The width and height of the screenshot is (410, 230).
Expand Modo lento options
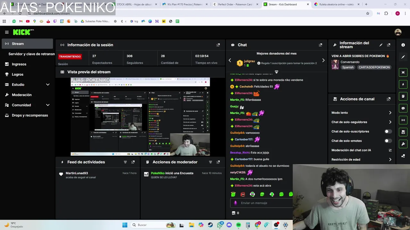click(390, 113)
